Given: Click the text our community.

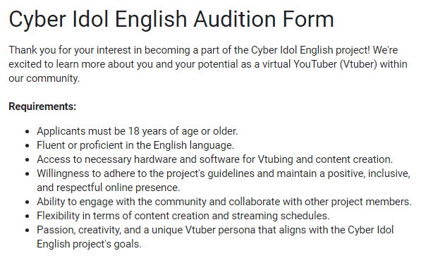Looking at the screenshot, I should (44, 78).
